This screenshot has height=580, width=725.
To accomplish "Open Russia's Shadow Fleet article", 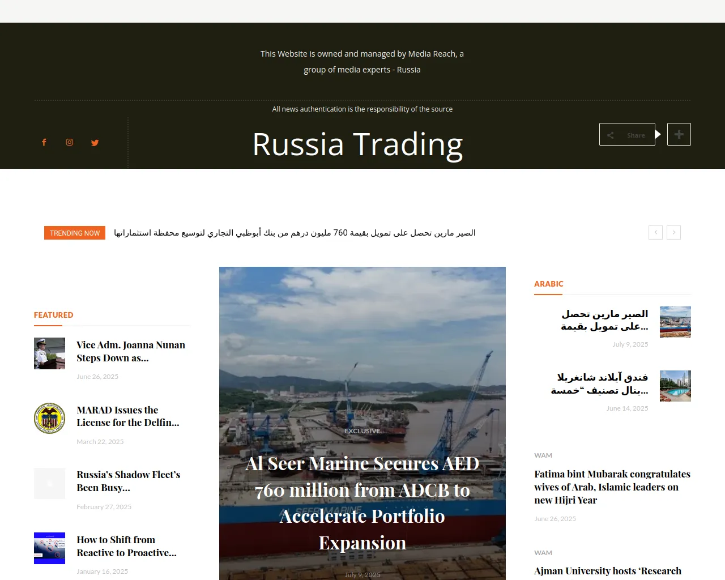I will tap(128, 481).
